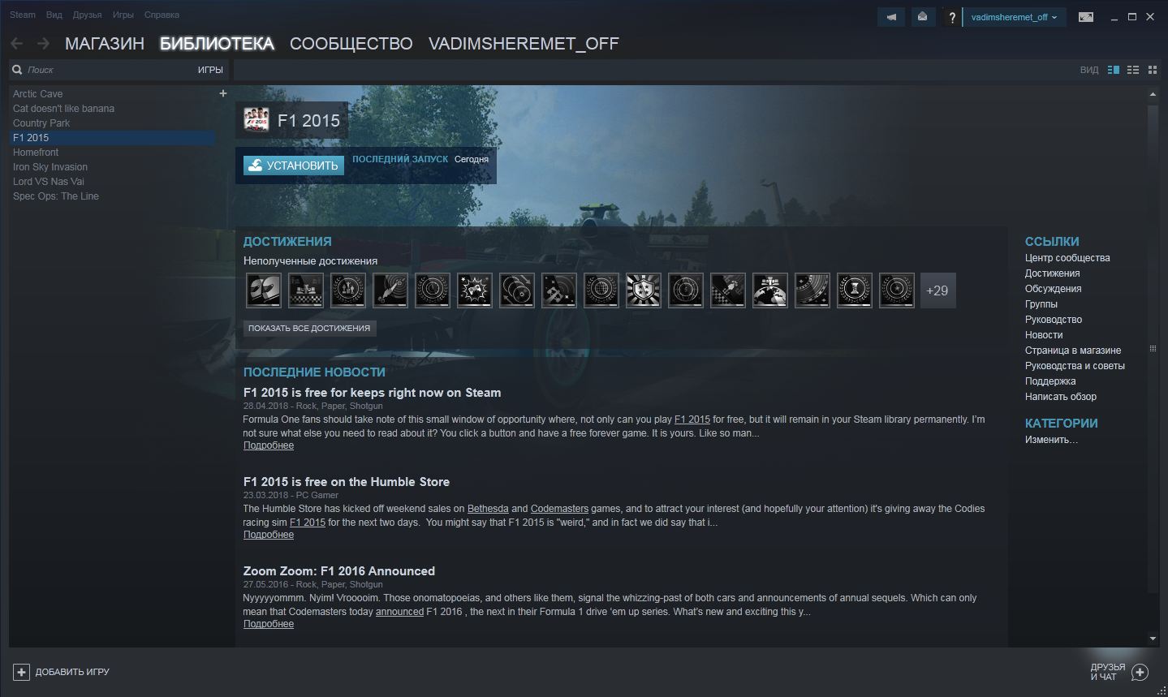Switch to Big Picture mode icon

[x=1085, y=17]
